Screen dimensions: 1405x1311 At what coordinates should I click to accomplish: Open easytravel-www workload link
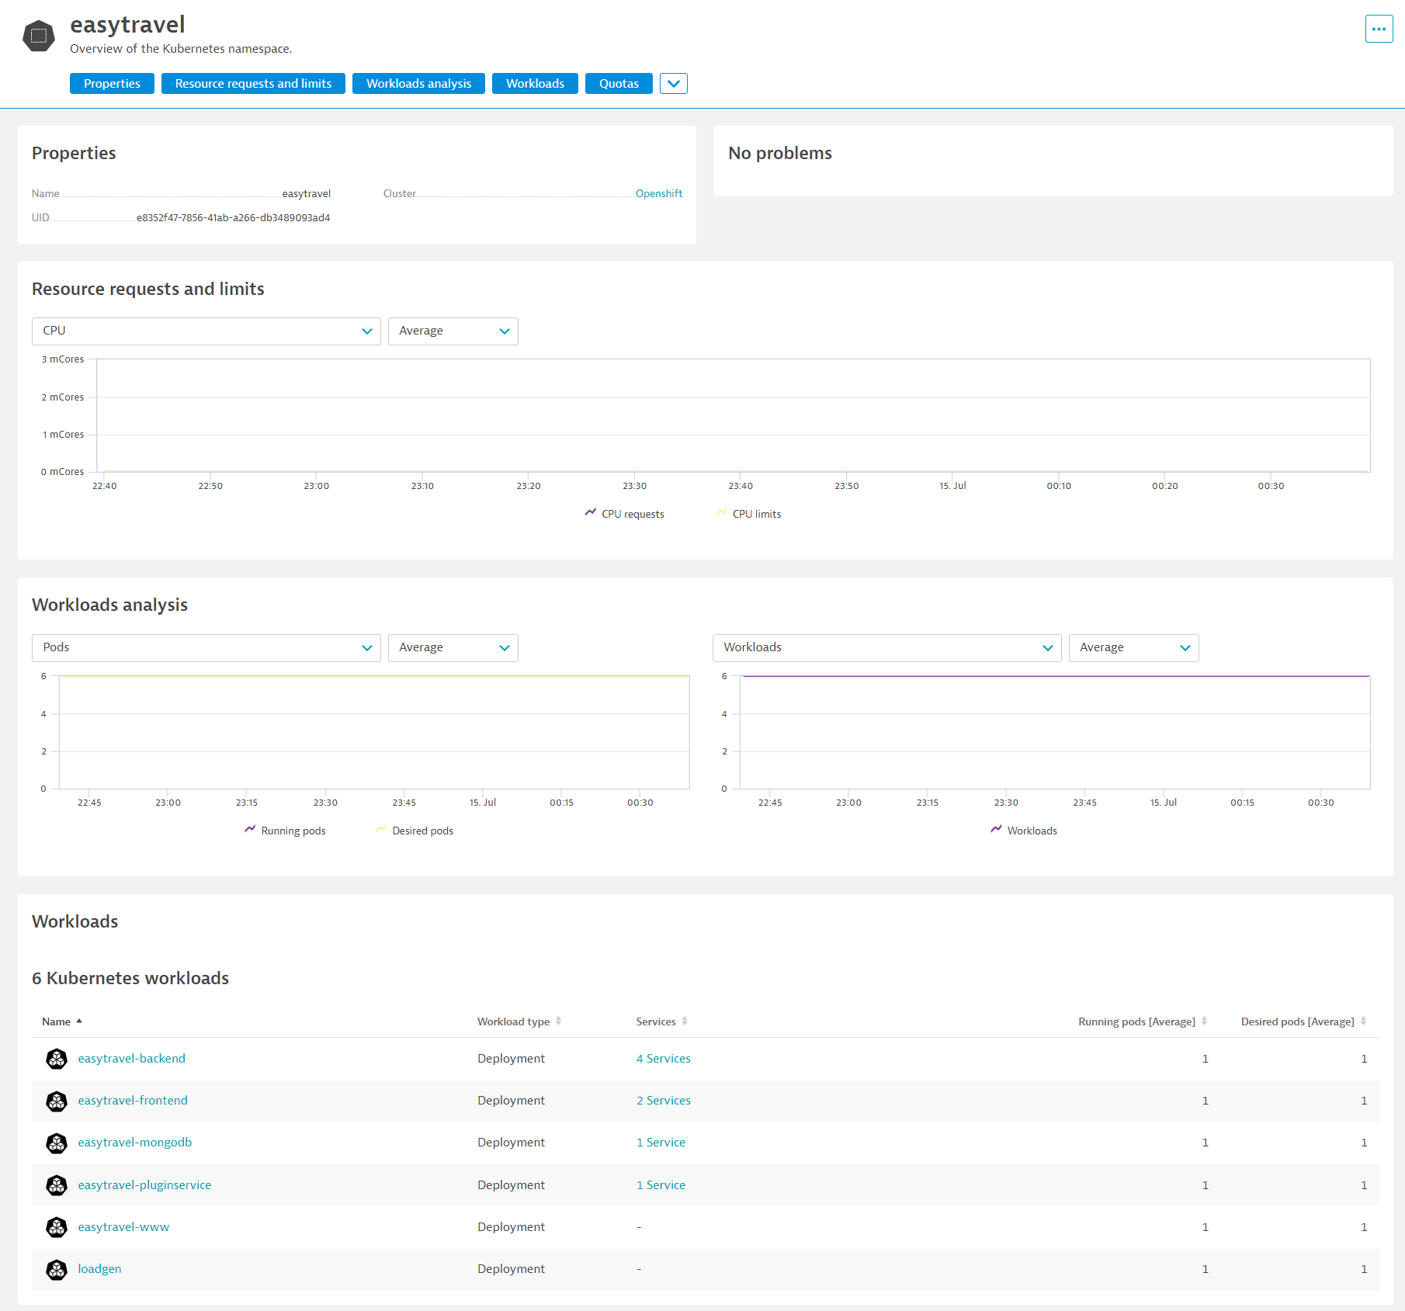click(123, 1227)
